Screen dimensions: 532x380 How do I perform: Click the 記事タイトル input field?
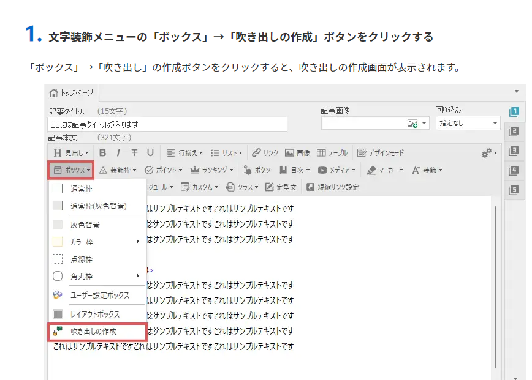(167, 125)
